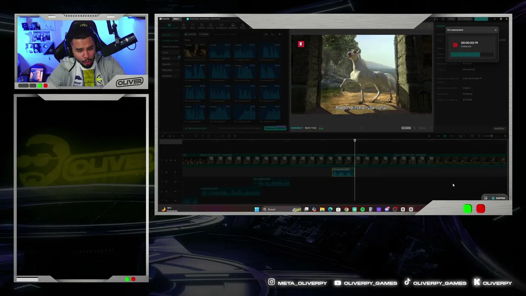Click the Empezar a recortar button
This screenshot has width=526, height=296.
pos(275,128)
